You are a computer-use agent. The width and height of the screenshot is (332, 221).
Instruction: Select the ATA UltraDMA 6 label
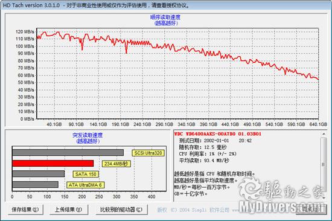[85, 185]
